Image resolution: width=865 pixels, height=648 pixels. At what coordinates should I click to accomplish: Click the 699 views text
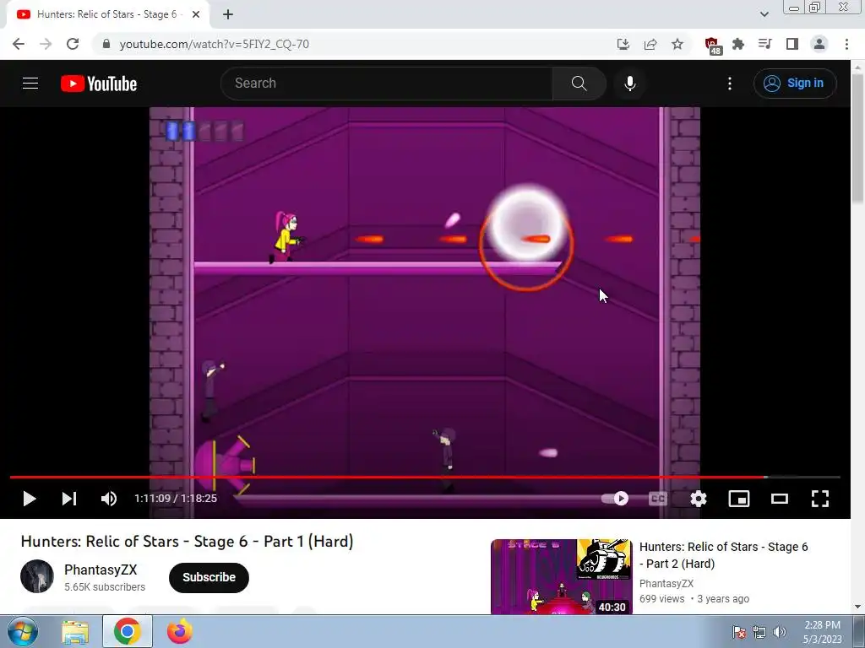click(x=662, y=599)
